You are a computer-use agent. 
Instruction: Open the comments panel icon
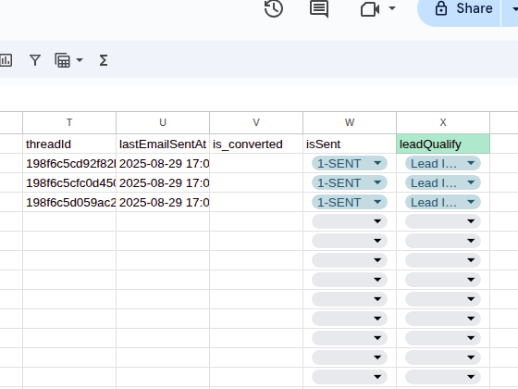click(x=319, y=8)
